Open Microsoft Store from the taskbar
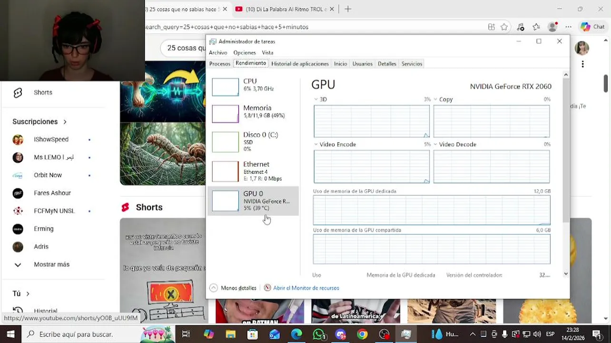Image resolution: width=611 pixels, height=343 pixels. [253, 334]
